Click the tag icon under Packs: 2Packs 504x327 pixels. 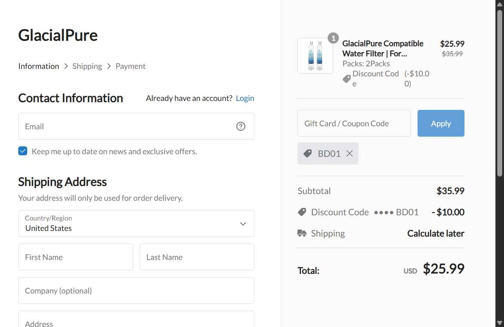click(347, 79)
